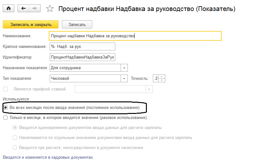
Task: Decrease "Точность" with down arrow
Action: click(x=162, y=80)
